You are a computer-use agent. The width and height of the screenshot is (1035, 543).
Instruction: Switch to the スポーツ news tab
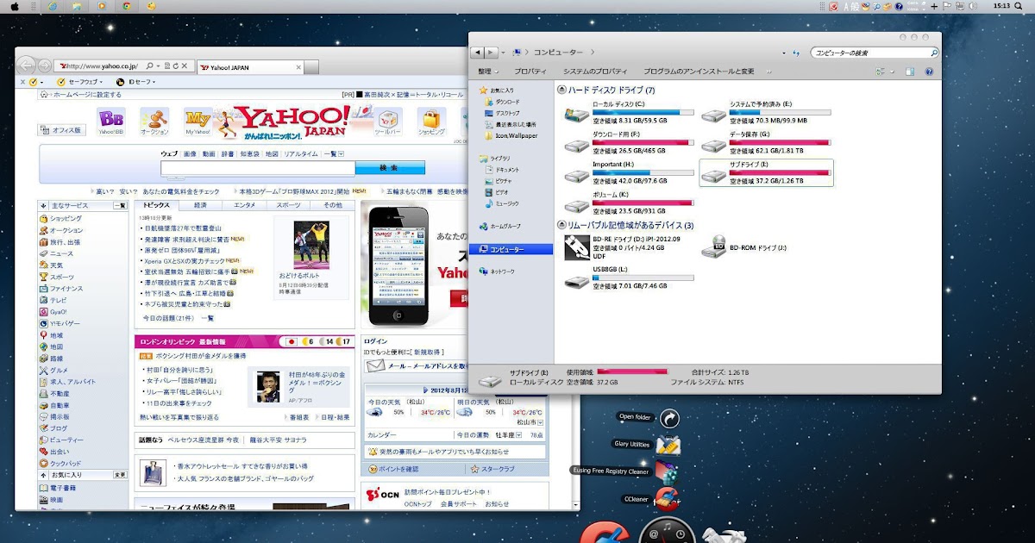click(289, 205)
